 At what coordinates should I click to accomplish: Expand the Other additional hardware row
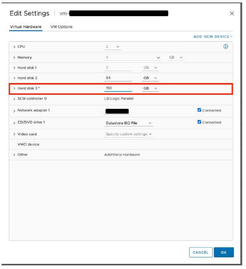coord(14,155)
